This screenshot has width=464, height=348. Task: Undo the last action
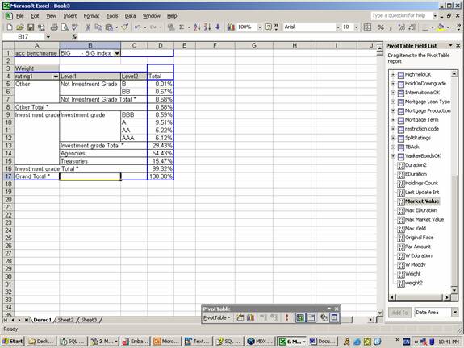point(138,27)
